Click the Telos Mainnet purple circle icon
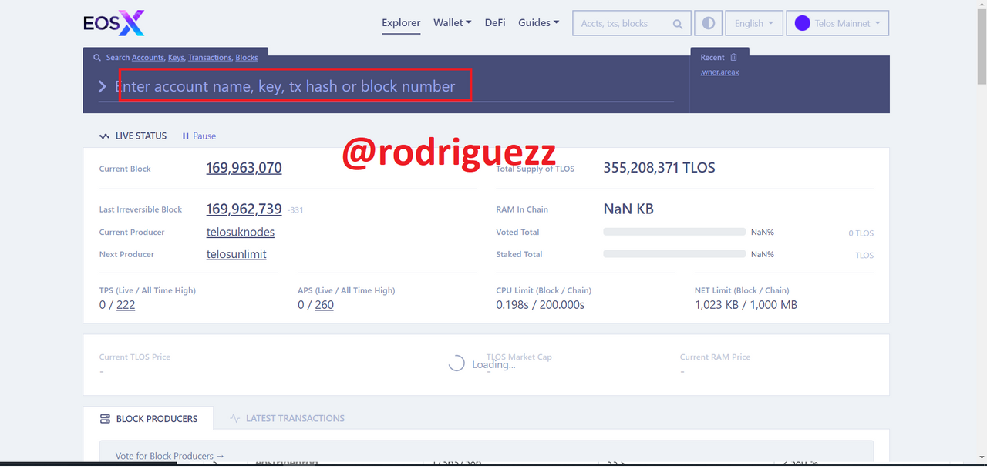Image resolution: width=987 pixels, height=469 pixels. pyautogui.click(x=802, y=23)
